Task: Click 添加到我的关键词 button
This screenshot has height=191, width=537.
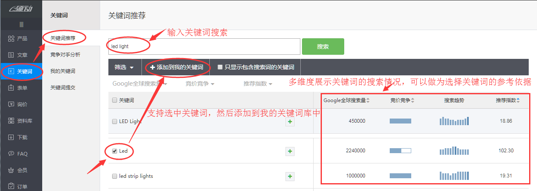Action: [176, 67]
